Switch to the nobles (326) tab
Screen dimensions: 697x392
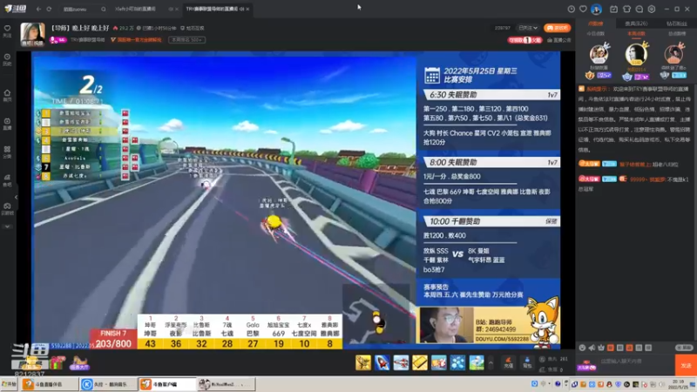coord(636,24)
